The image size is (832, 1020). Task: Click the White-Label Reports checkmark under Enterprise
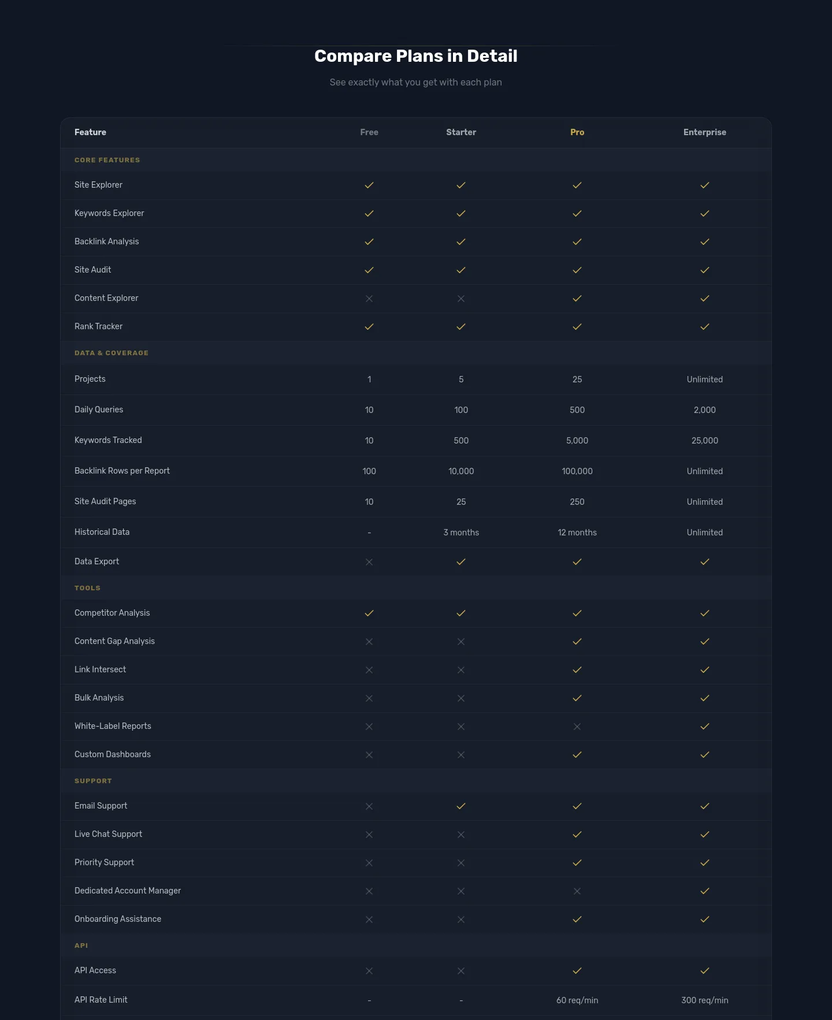(x=705, y=727)
